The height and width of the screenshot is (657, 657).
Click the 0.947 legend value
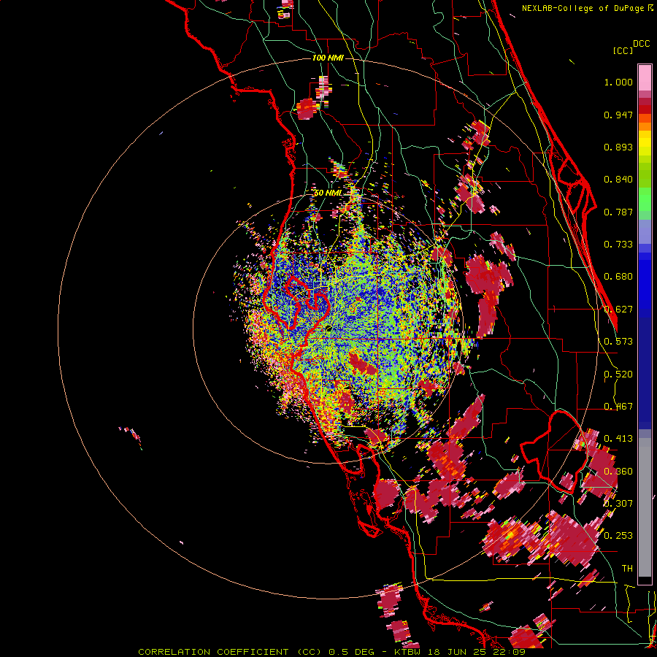(x=618, y=115)
